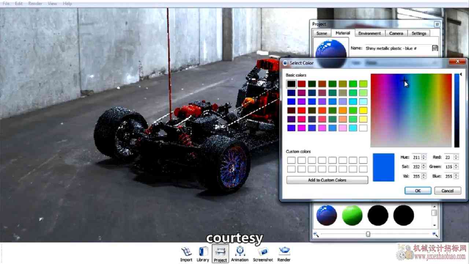The image size is (469, 264).
Task: Pick the peach swatch in Basic colors
Action: click(x=343, y=119)
